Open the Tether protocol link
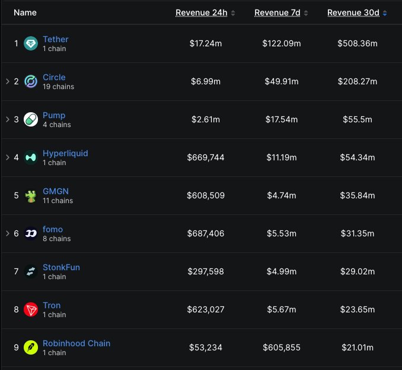The image size is (402, 370). 55,39
